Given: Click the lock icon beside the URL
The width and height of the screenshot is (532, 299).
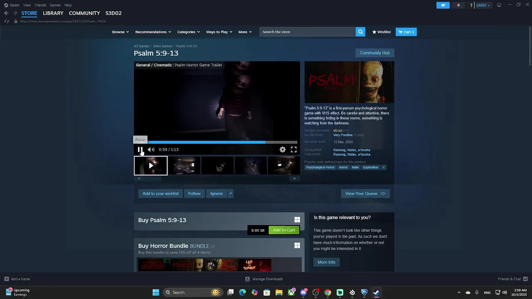Looking at the screenshot, I should click(16, 21).
